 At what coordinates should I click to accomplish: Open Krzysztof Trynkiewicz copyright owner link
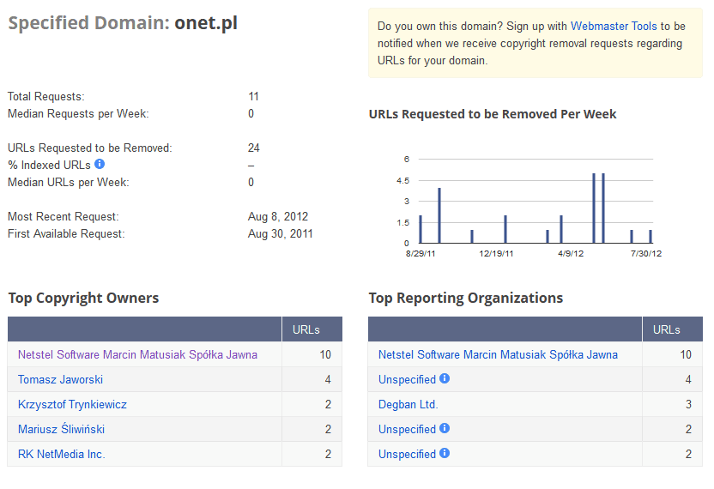click(x=72, y=404)
